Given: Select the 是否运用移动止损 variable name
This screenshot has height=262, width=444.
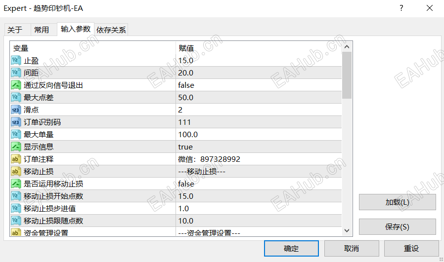Looking at the screenshot, I should coord(53,184).
